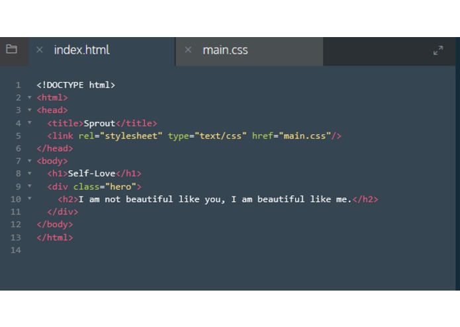460x327 pixels.
Task: Close the index.html tab
Action: coord(40,50)
